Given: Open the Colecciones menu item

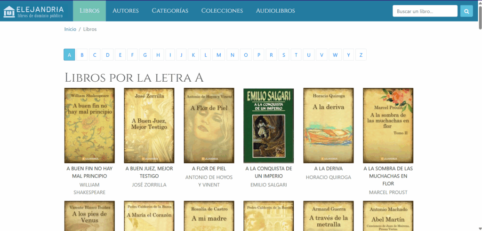Looking at the screenshot, I should coord(222,11).
